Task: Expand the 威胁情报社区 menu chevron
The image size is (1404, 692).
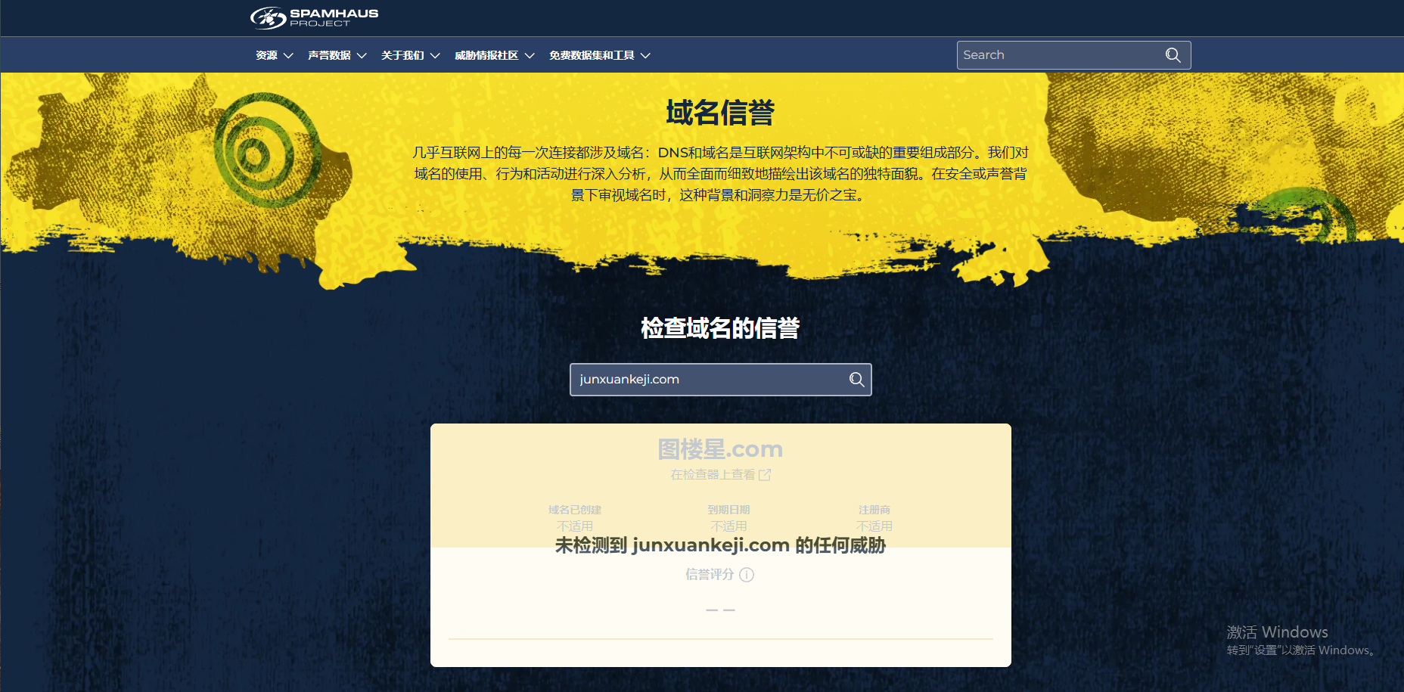Action: tap(530, 56)
